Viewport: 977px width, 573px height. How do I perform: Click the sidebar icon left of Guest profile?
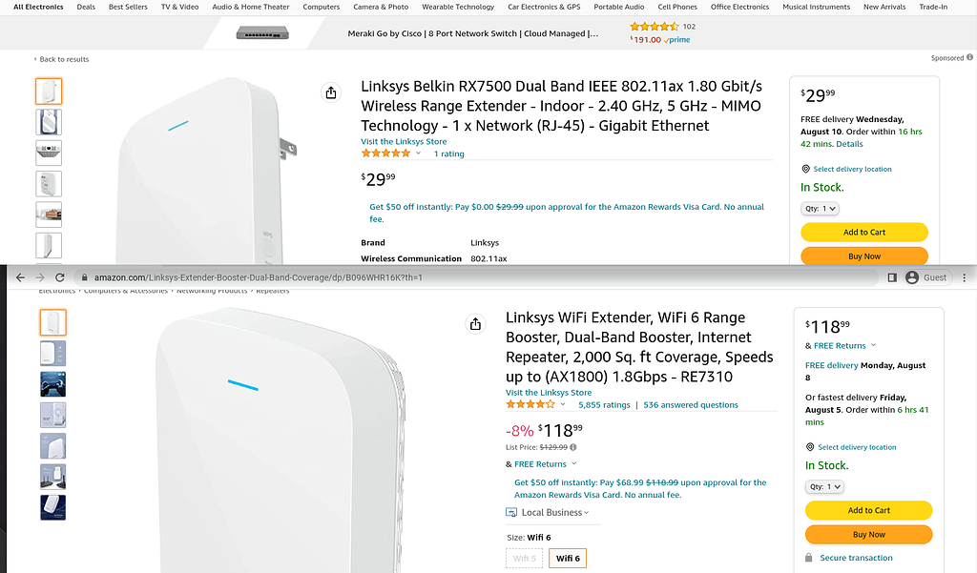point(892,277)
